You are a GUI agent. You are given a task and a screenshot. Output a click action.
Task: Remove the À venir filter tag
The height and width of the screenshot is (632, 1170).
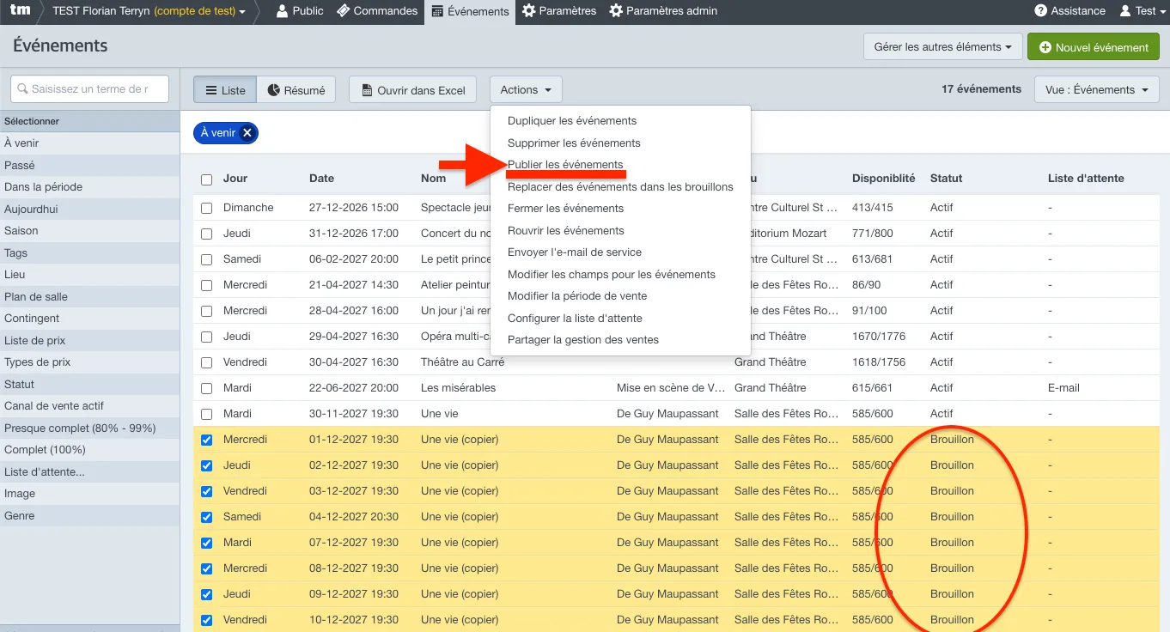pyautogui.click(x=247, y=133)
